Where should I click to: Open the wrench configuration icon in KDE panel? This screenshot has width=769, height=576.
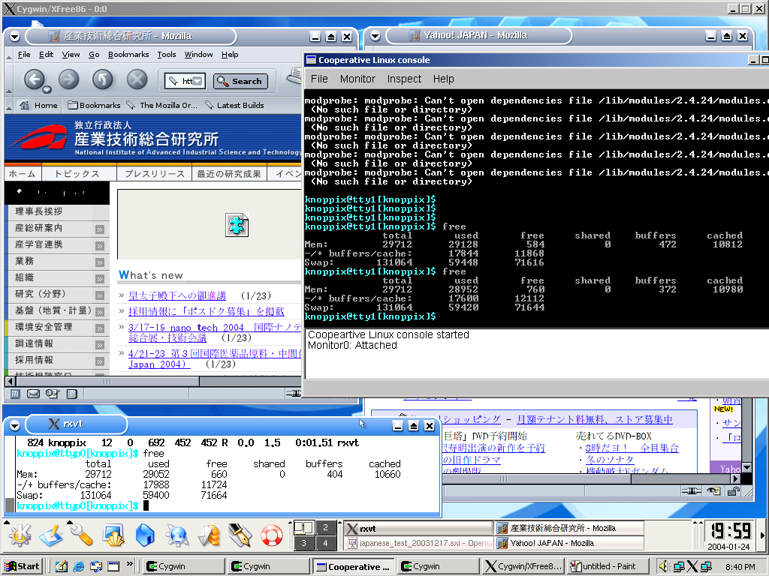pos(81,535)
